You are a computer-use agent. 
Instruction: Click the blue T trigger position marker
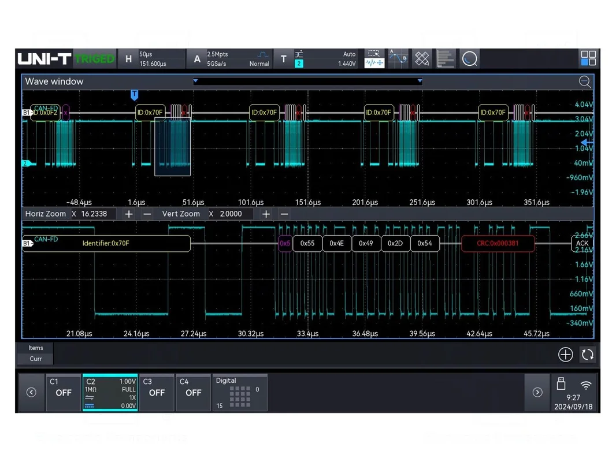[135, 94]
